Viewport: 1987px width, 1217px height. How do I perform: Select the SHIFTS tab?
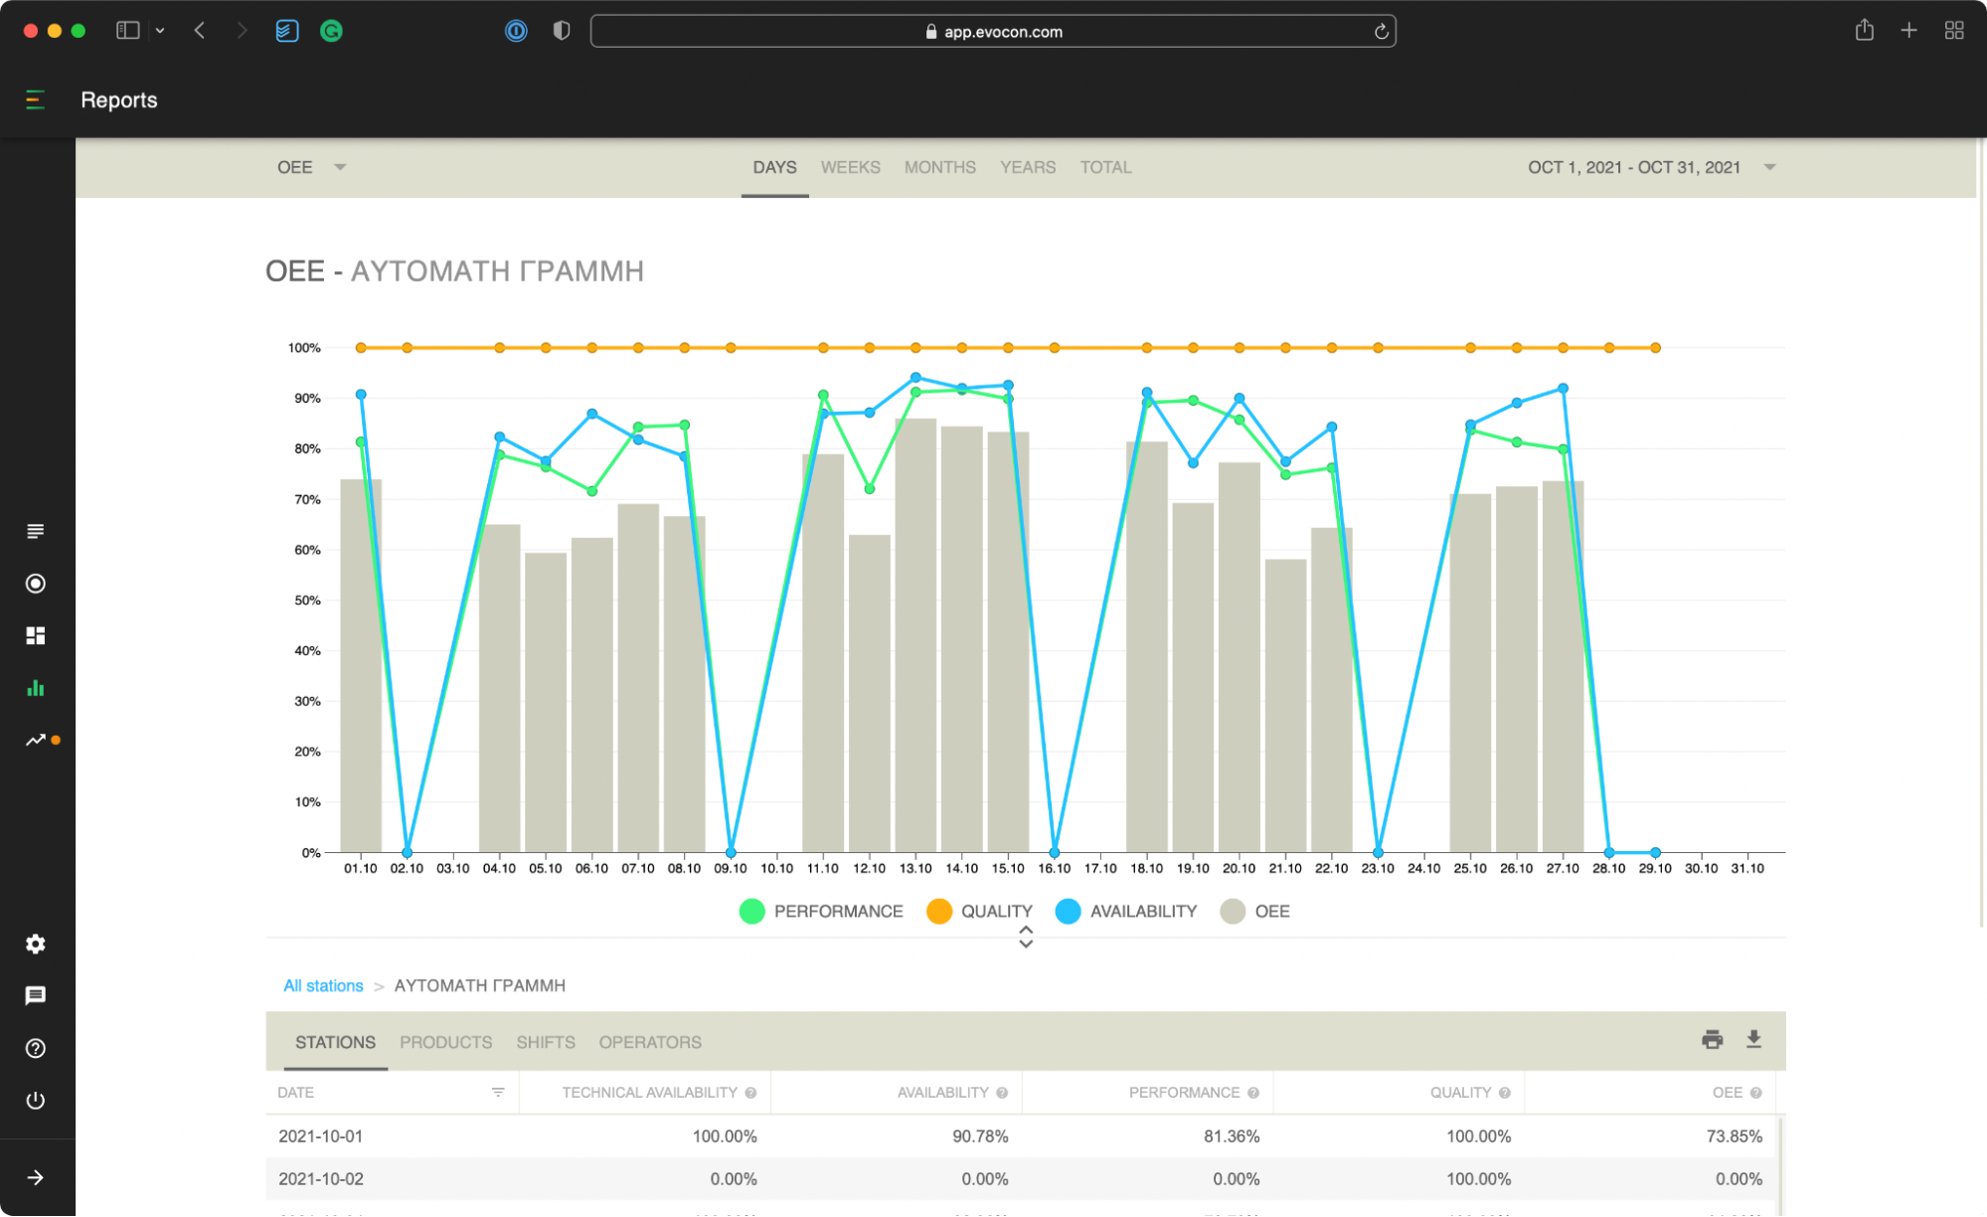545,1042
